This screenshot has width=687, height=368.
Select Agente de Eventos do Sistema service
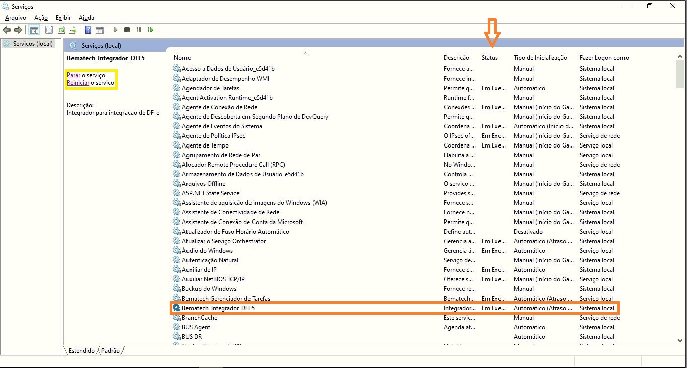point(222,126)
